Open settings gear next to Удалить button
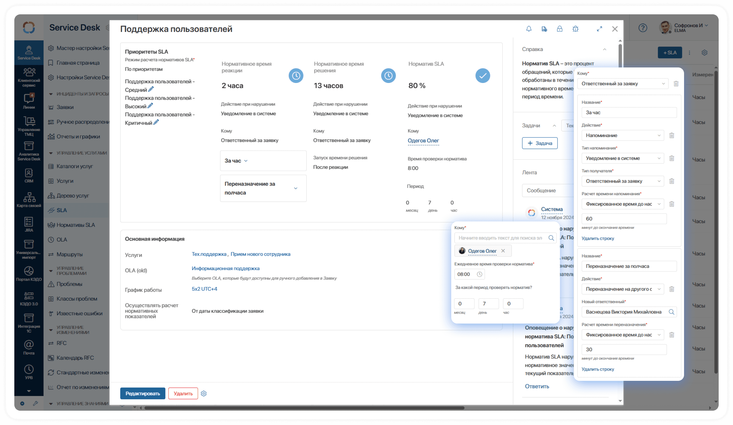This screenshot has width=733, height=425. tap(204, 393)
